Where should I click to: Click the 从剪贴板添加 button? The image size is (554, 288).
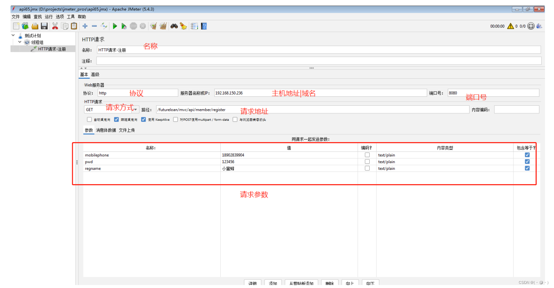click(301, 283)
